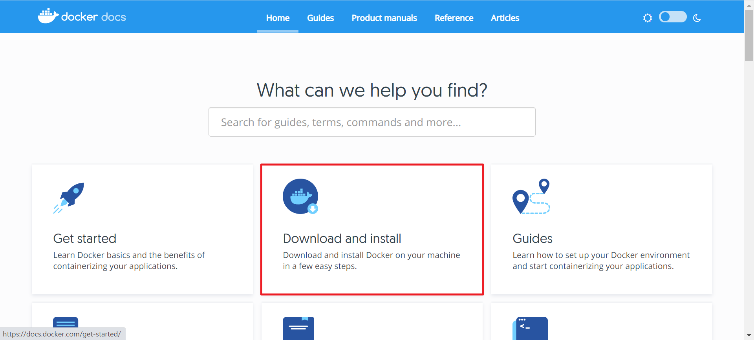Click the Docker whale download icon

(300, 196)
